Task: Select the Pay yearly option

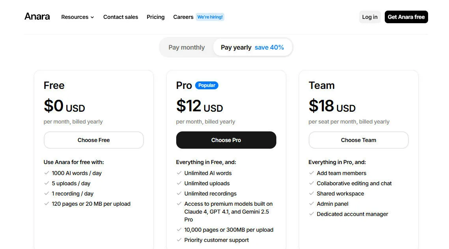Action: [236, 47]
